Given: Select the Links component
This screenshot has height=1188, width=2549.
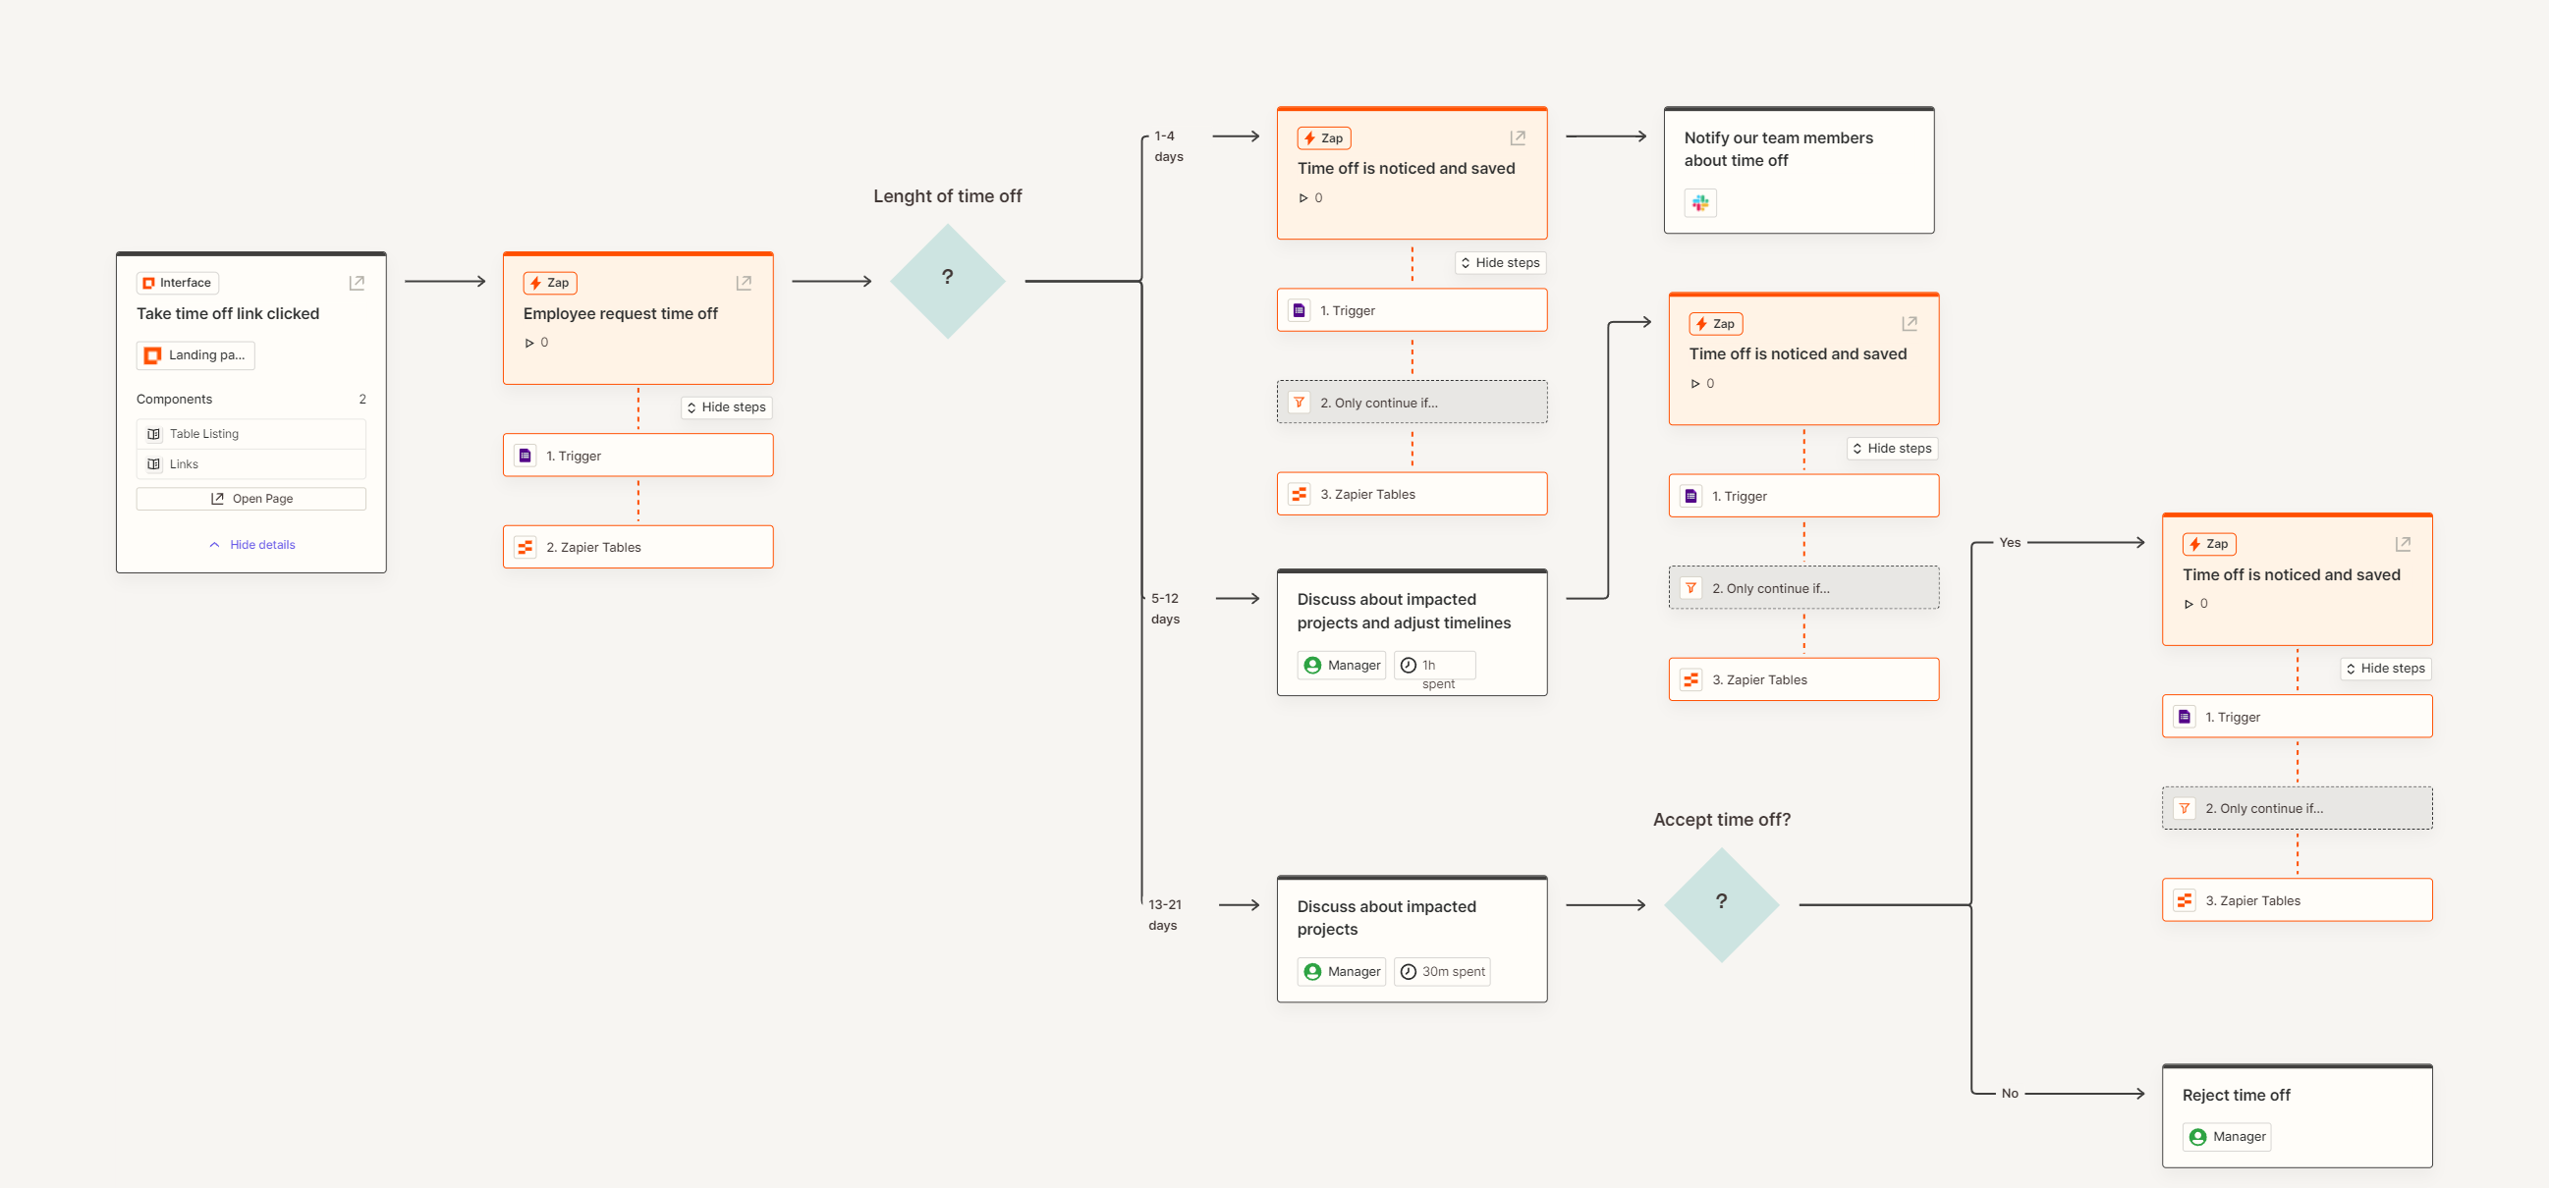Looking at the screenshot, I should [251, 464].
